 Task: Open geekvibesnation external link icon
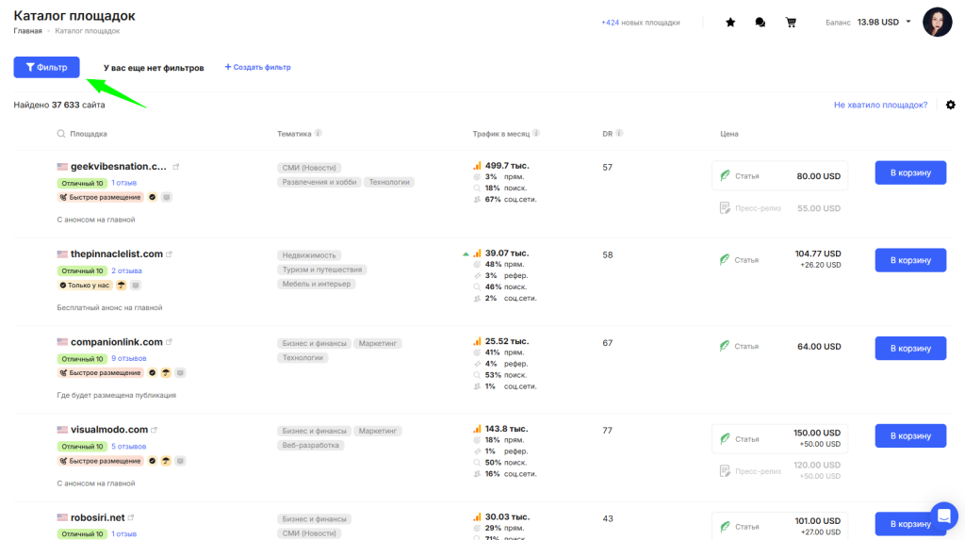[x=176, y=167]
